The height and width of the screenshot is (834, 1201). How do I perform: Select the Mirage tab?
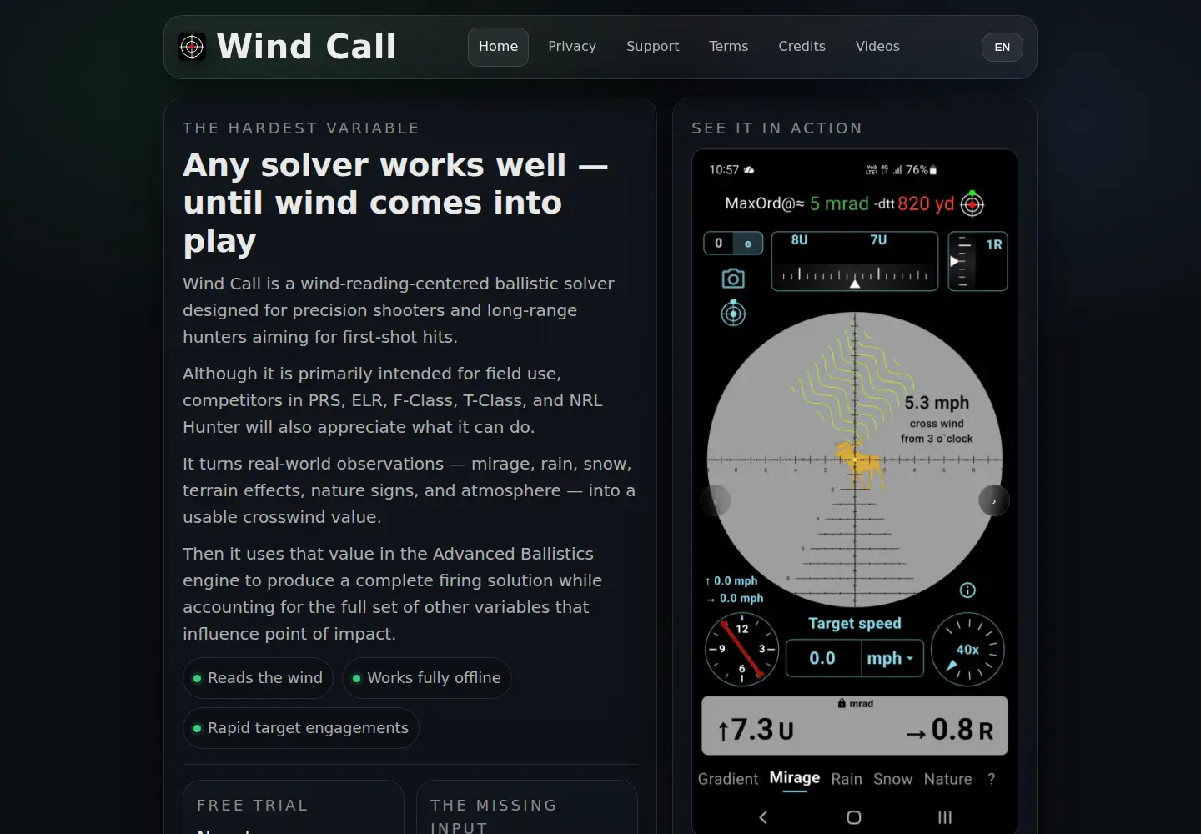(795, 778)
